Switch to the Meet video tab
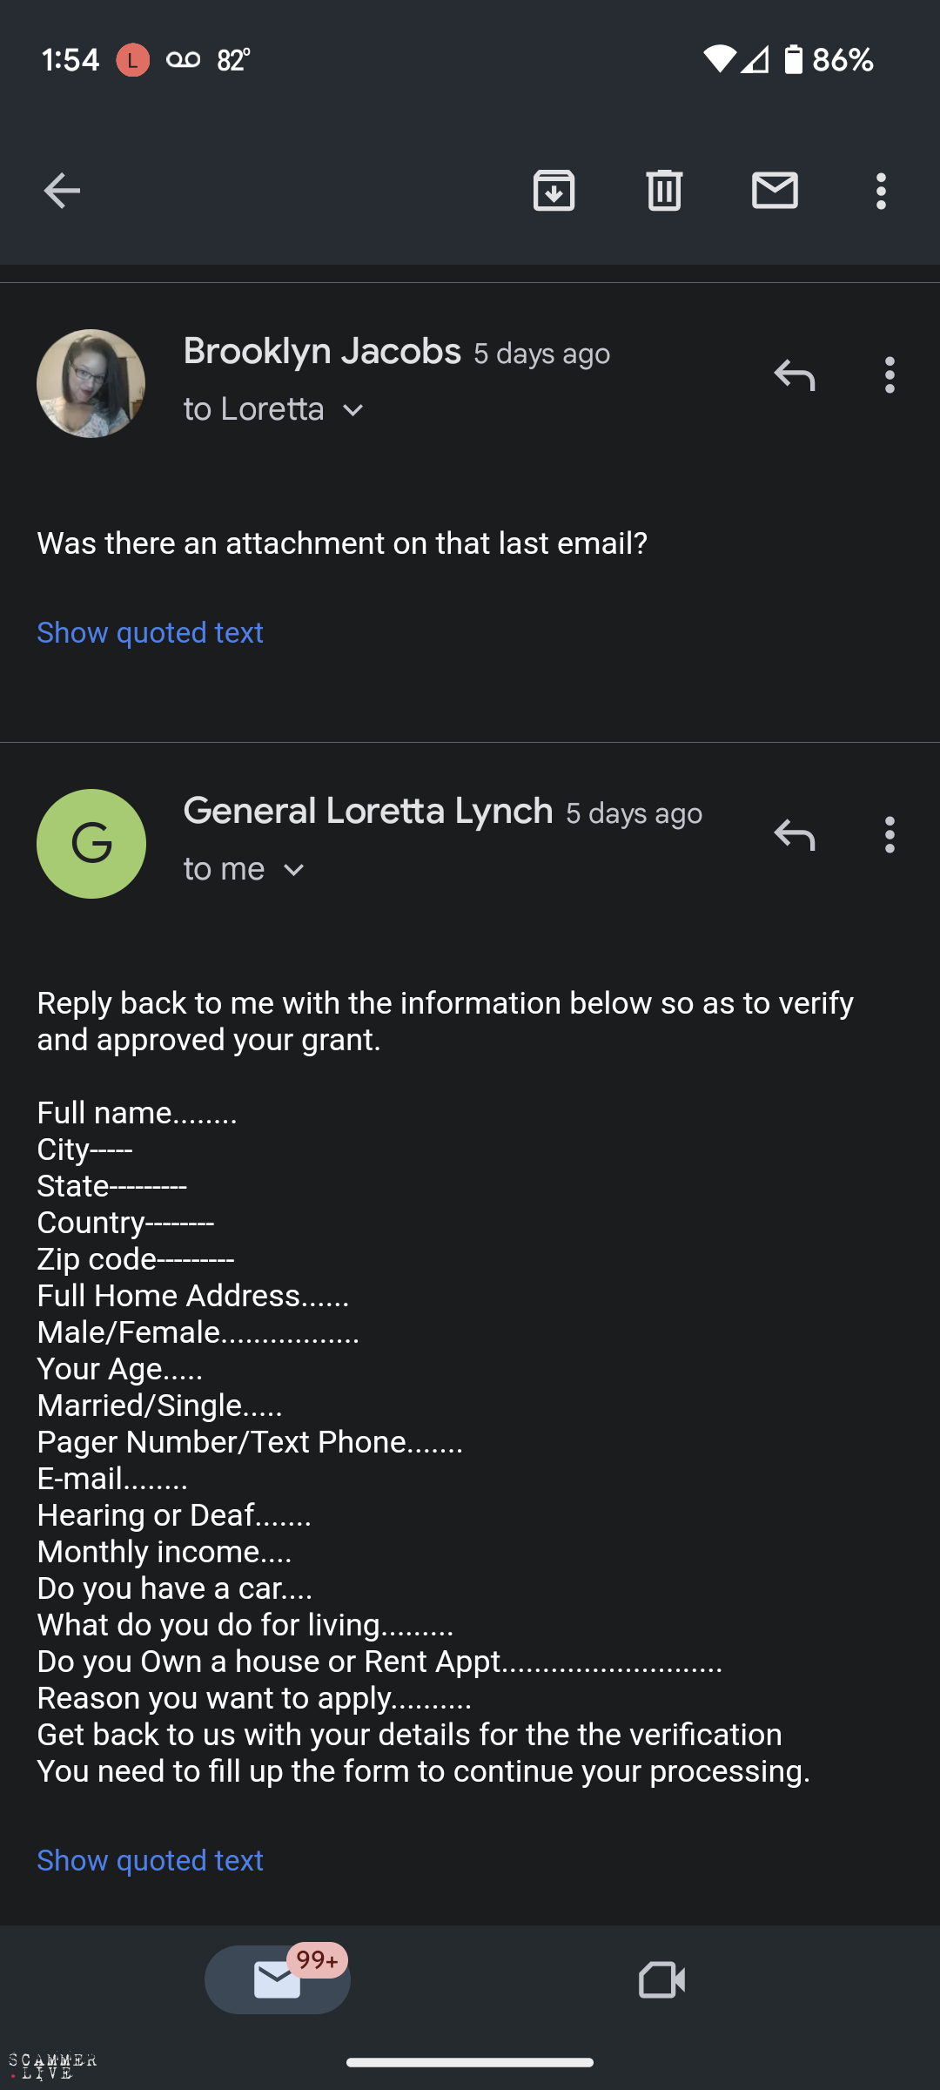This screenshot has width=940, height=2090. (661, 1980)
